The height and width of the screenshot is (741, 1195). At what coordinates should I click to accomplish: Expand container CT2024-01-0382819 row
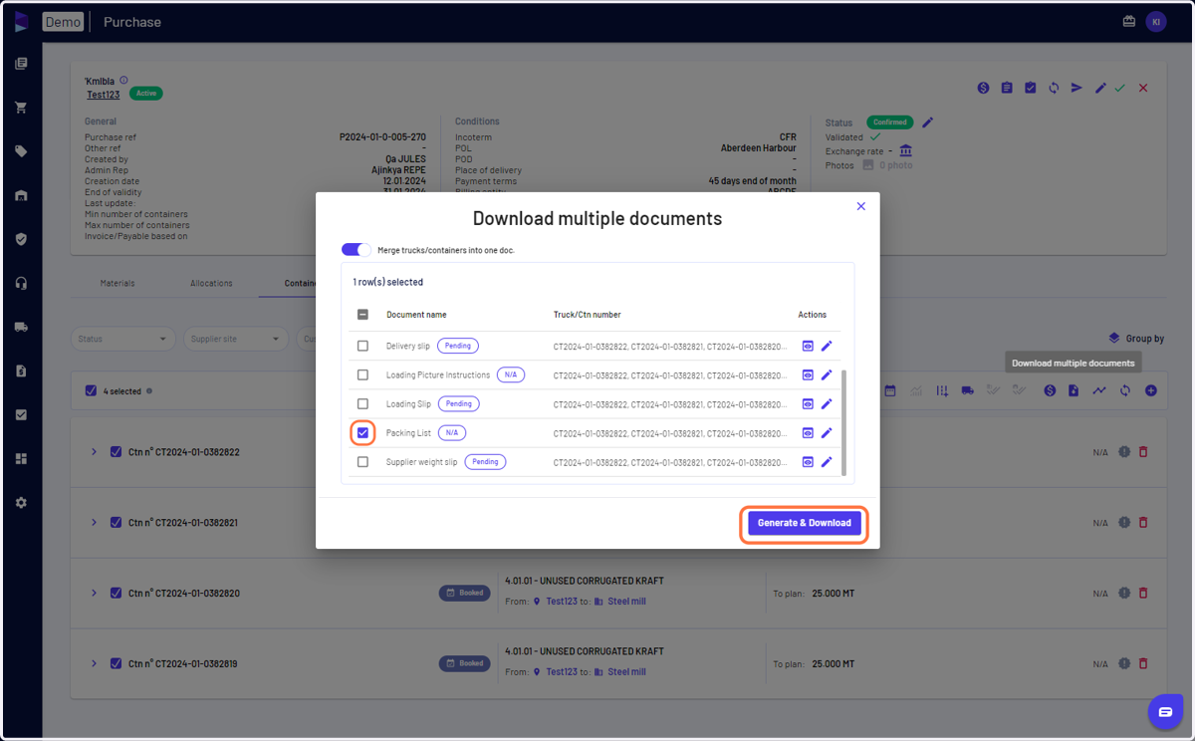(x=95, y=663)
